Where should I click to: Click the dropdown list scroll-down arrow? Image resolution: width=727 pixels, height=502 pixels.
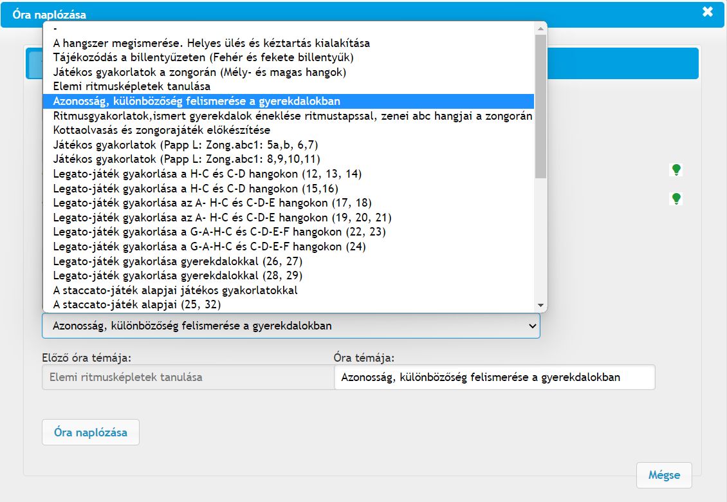[540, 305]
